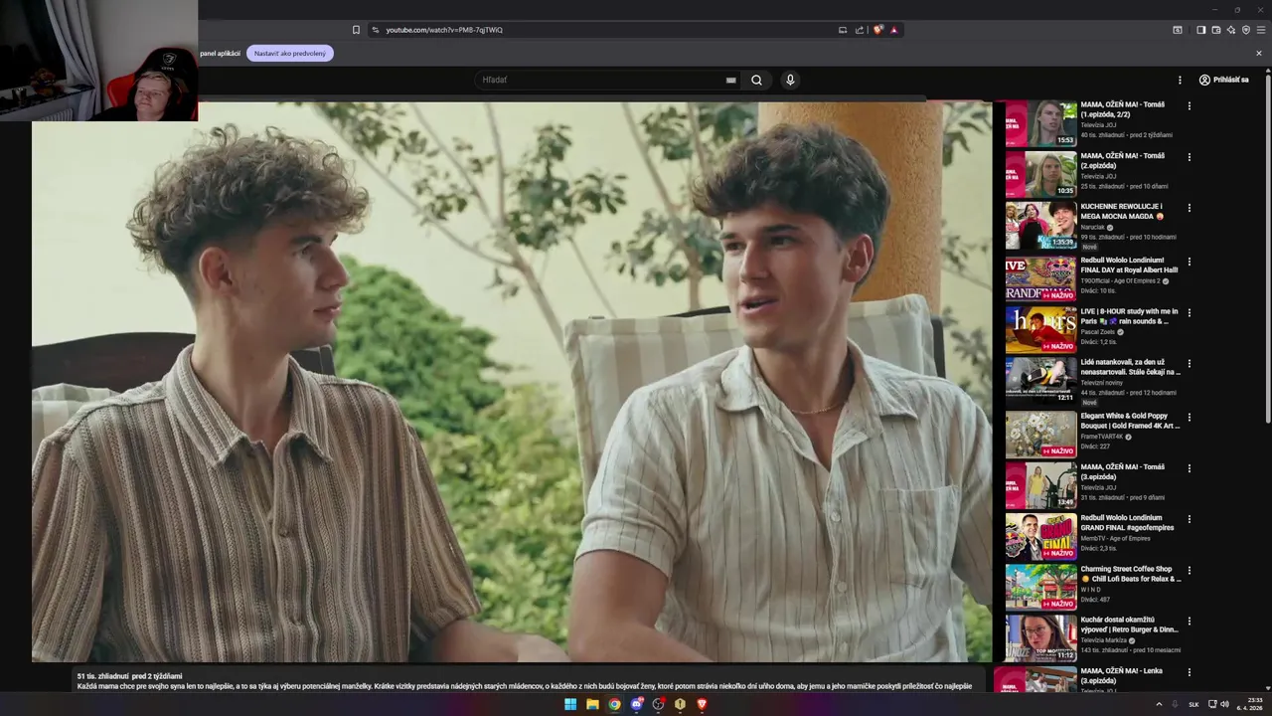Screen dimensions: 1272x716
Task: Click the volume speaker icon in the system tray
Action: (x=1224, y=704)
